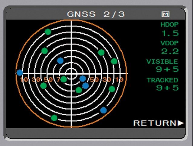Screen dimensions: 193x146
Task: Click left-side 30 elevation label
Action: tap(36, 80)
